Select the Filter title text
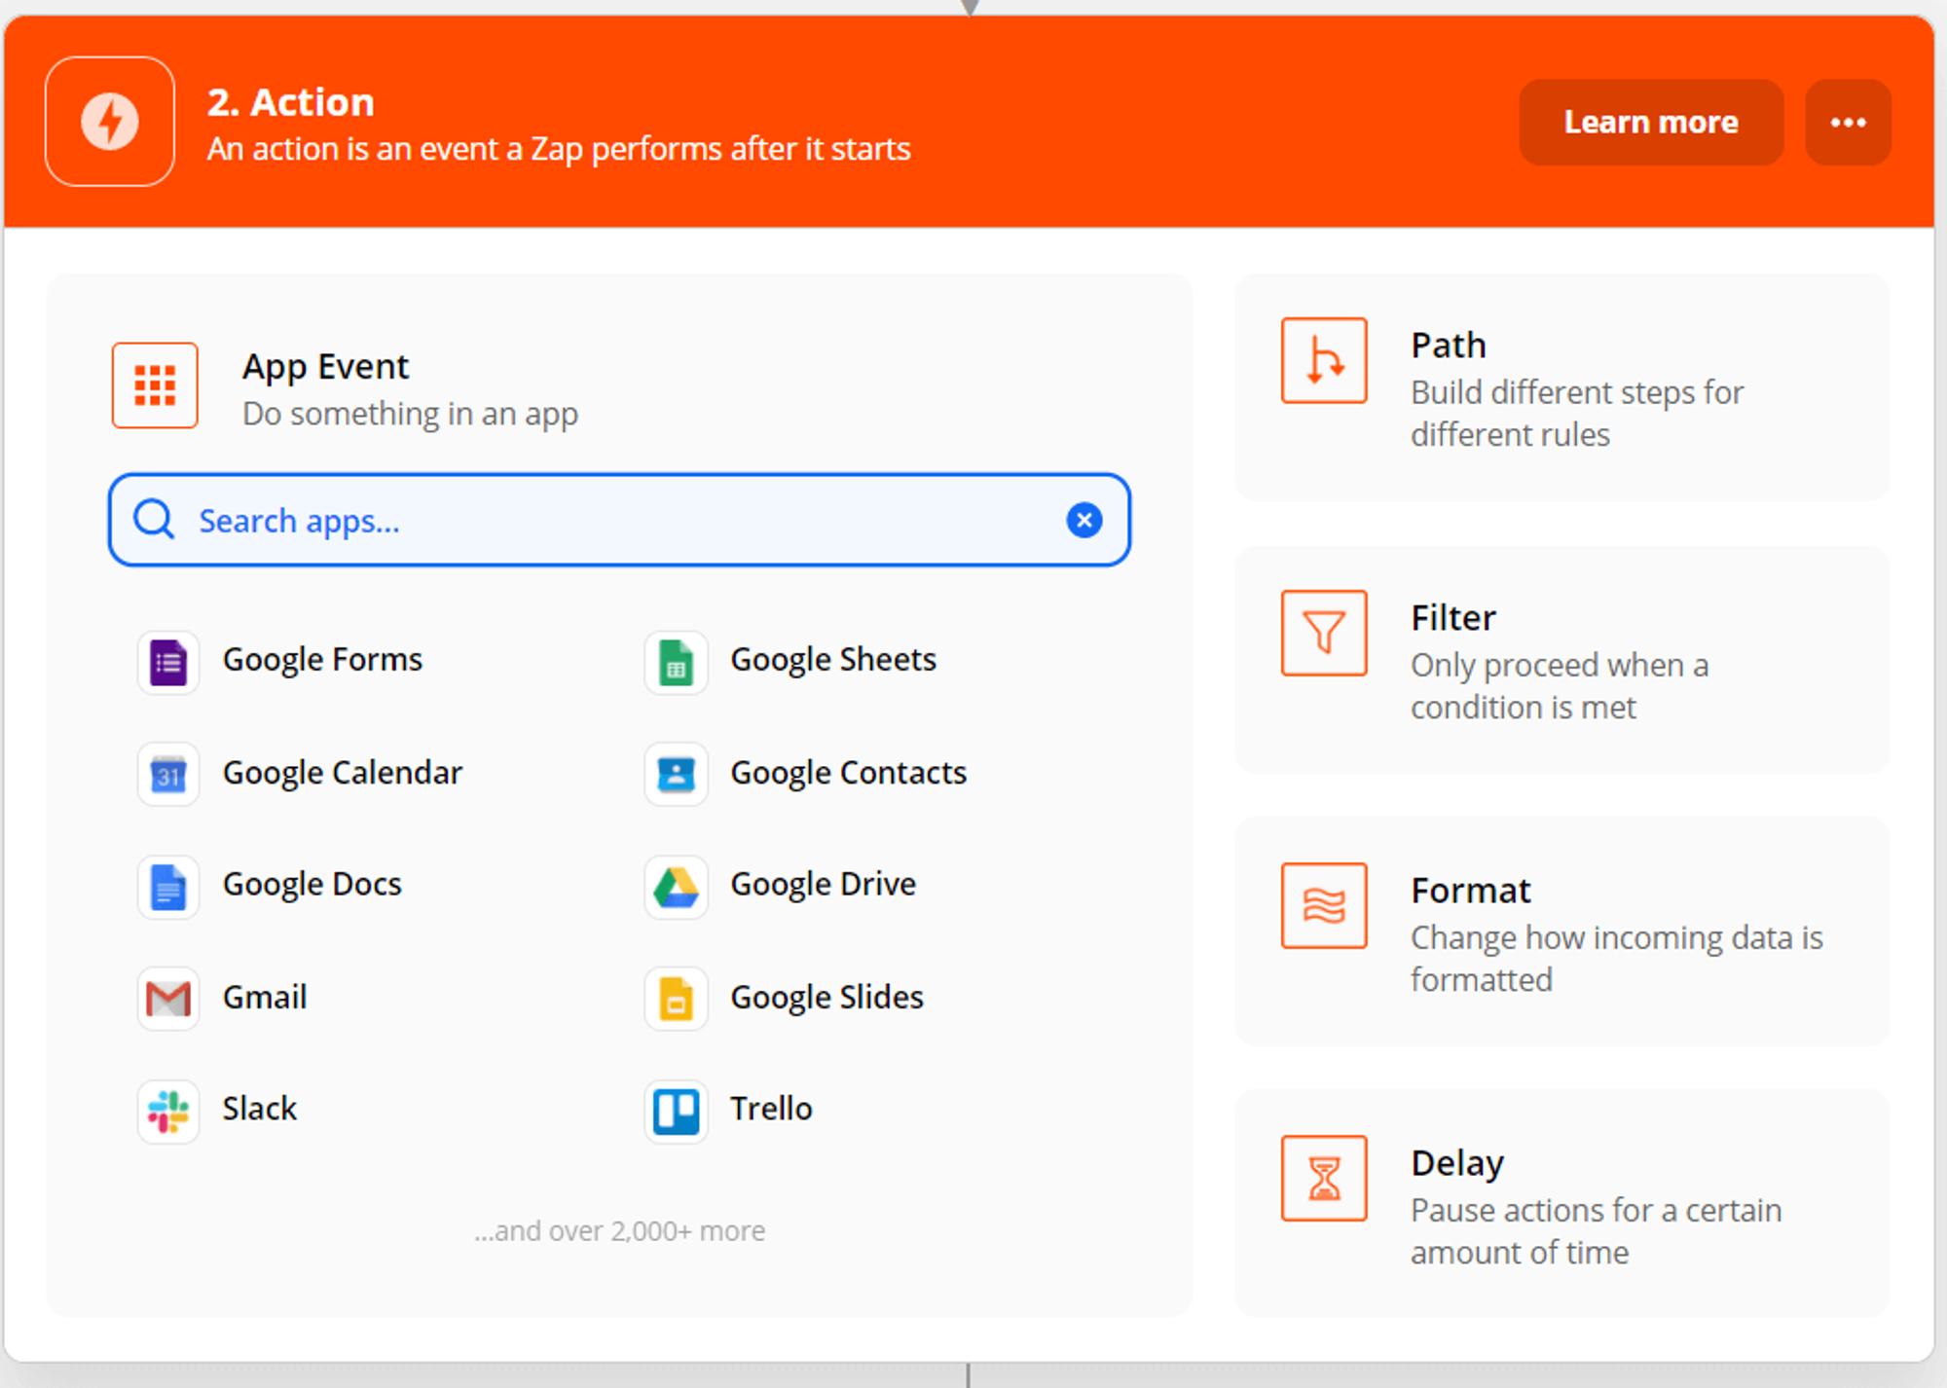Screen dimensions: 1947x1388 click(x=1453, y=618)
